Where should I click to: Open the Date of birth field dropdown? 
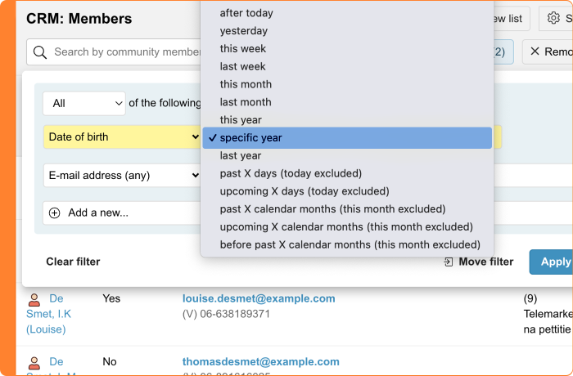[122, 137]
